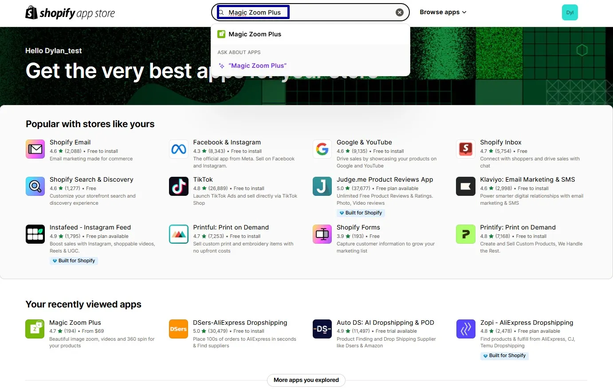613x389 pixels.
Task: Open the Shopify app store logo
Action: [70, 13]
